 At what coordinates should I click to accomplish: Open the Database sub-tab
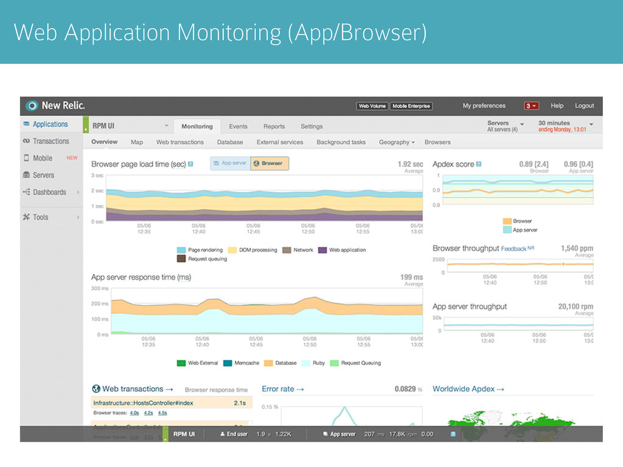click(230, 142)
